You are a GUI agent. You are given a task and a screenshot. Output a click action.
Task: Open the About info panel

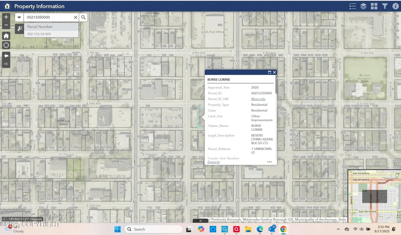coord(395,6)
